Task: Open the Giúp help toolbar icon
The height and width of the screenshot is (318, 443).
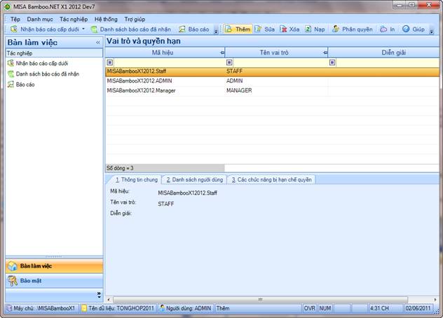Action: 406,29
